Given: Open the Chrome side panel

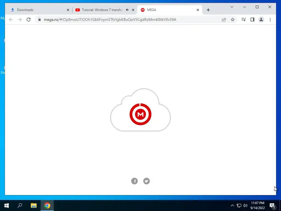Looking at the screenshot, I should [x=252, y=20].
